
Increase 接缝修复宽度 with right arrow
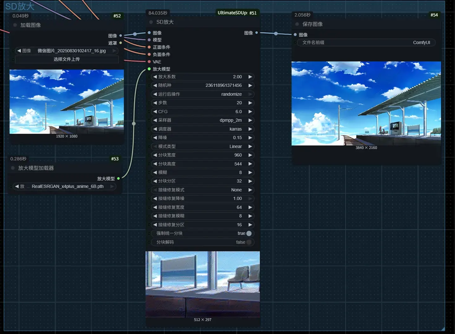tap(250, 207)
